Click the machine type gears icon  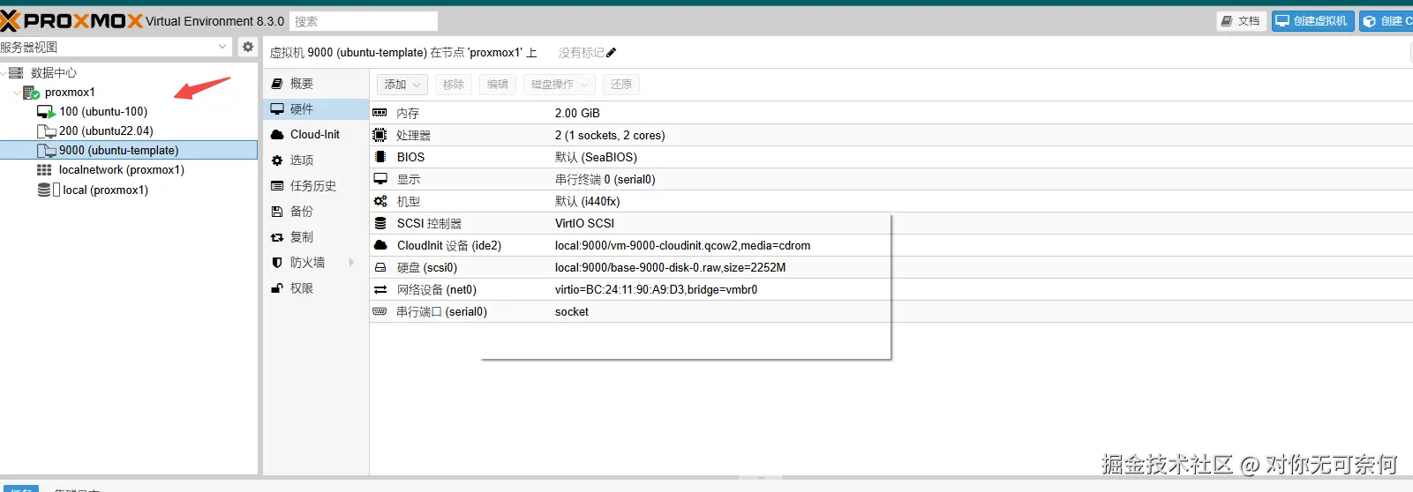(x=380, y=201)
